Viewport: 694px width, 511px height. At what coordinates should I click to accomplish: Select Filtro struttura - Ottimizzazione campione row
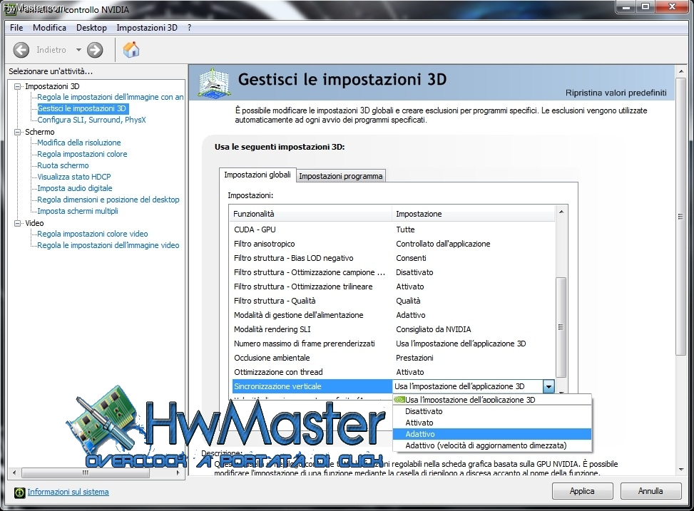(x=393, y=272)
